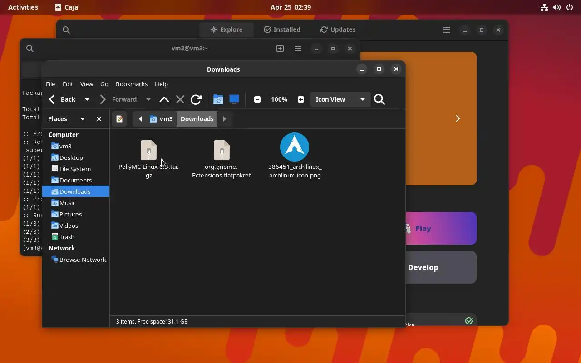The width and height of the screenshot is (581, 363).
Task: Select the vm3 path bar button
Action: point(161,119)
